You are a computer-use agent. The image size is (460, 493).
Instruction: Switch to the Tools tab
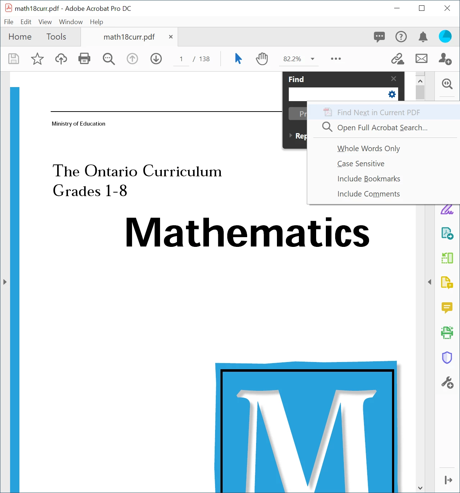56,37
